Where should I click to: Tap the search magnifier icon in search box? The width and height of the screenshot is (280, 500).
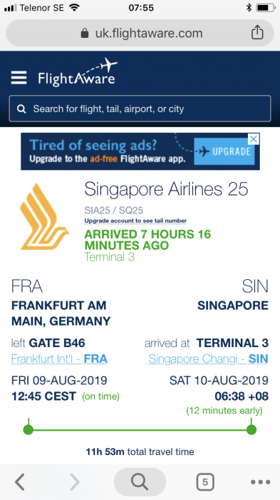(x=21, y=109)
